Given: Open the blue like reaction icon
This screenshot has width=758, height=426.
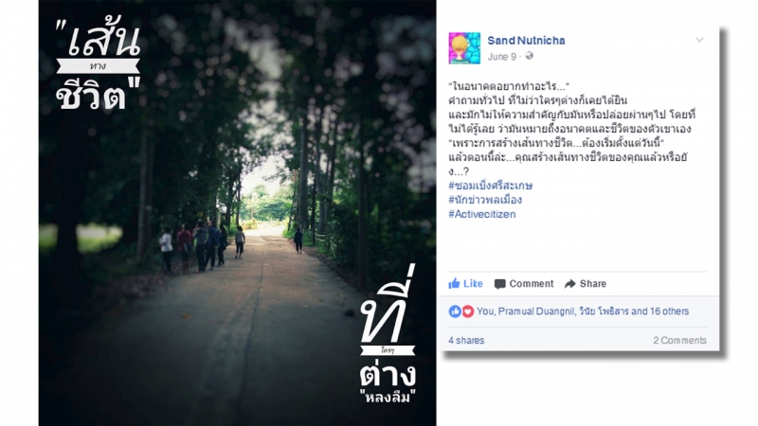Looking at the screenshot, I should [x=455, y=311].
